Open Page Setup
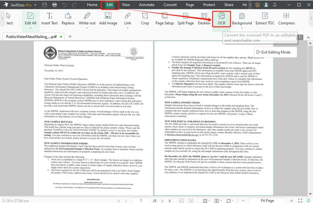This screenshot has height=203, width=313. pos(165,19)
